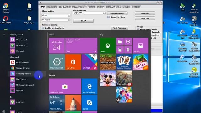The width and height of the screenshot is (201, 113).
Task: Open the Mail tile
Action: 81,46
